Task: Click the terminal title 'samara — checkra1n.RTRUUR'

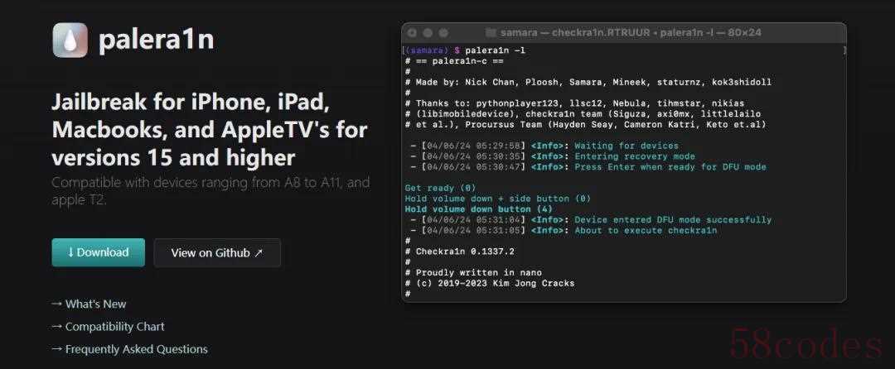Action: click(x=575, y=33)
